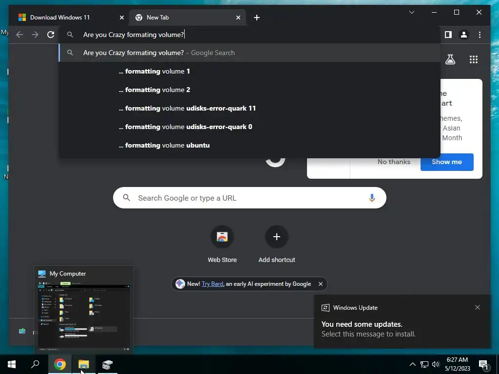
Task: Click the taskbar search magnifier
Action: pos(35,364)
